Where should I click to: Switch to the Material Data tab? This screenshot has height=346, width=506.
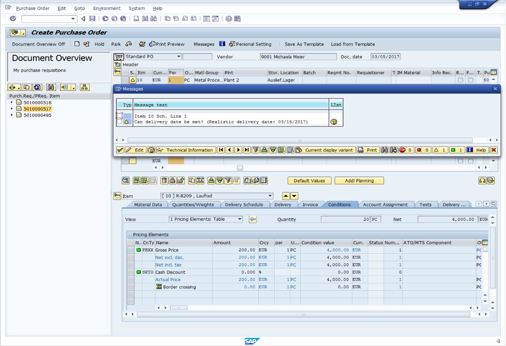[148, 204]
